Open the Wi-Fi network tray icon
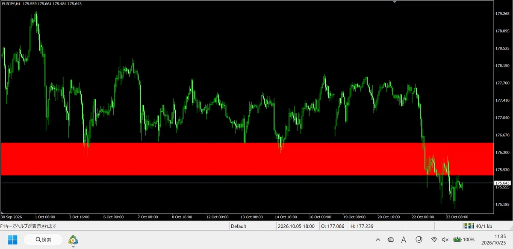 point(434,240)
